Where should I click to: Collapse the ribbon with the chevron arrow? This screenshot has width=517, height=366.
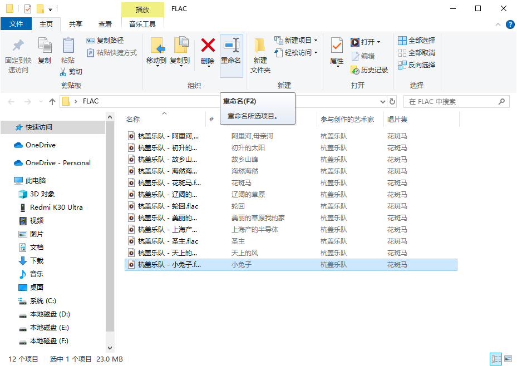click(499, 24)
